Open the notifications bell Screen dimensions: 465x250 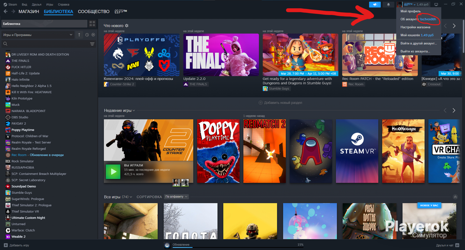388,4
